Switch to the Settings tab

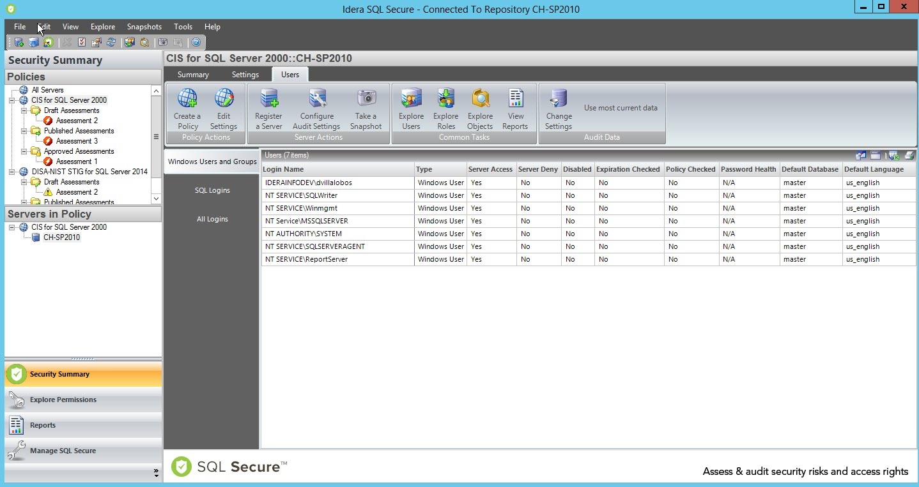coord(245,75)
